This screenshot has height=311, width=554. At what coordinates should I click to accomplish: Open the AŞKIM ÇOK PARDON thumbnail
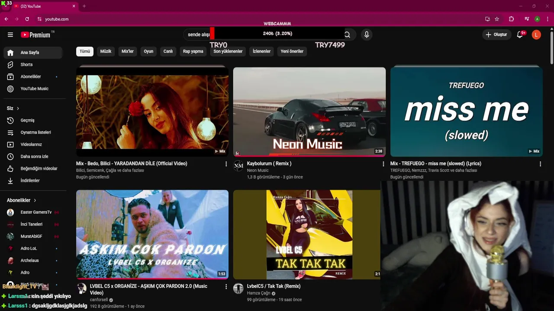coord(152,235)
